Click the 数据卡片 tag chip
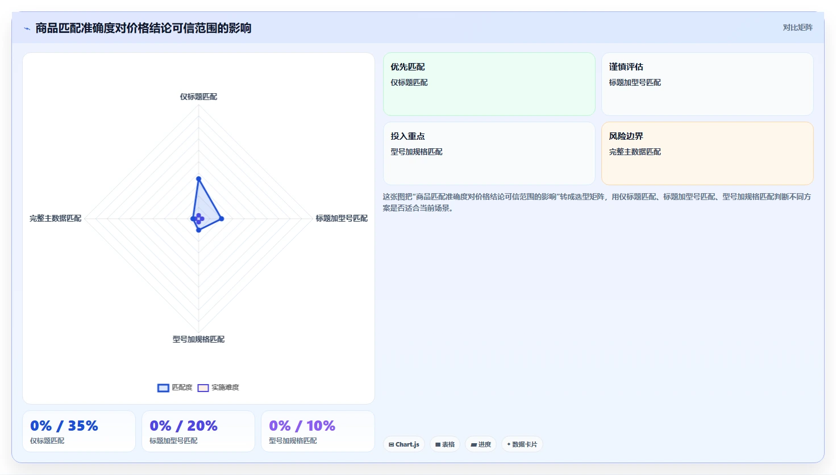The image size is (836, 475). pos(522,444)
